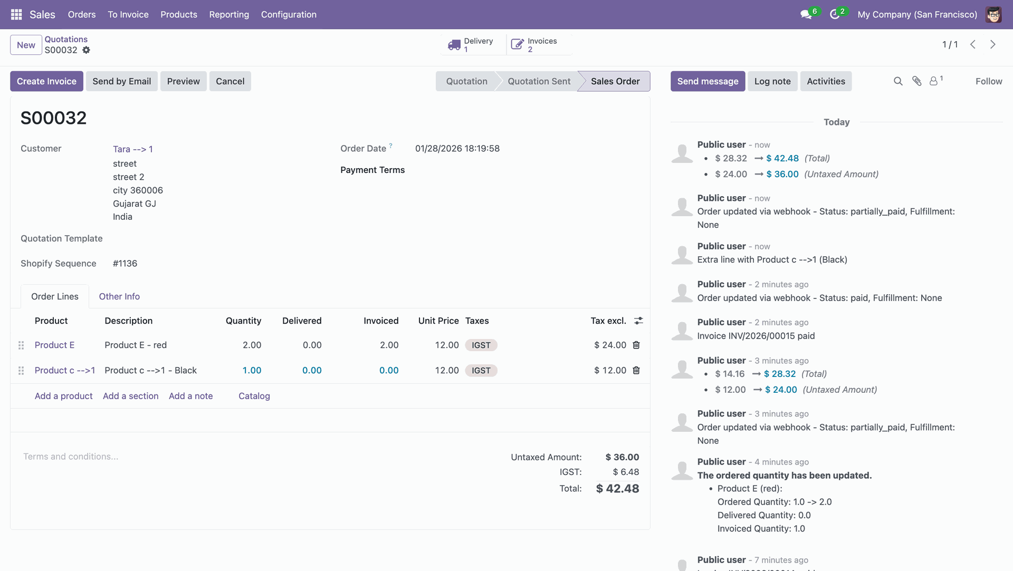Delete the Product c -->1 order line

click(x=636, y=370)
